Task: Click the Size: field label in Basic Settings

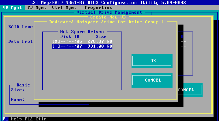Action: (x=18, y=90)
